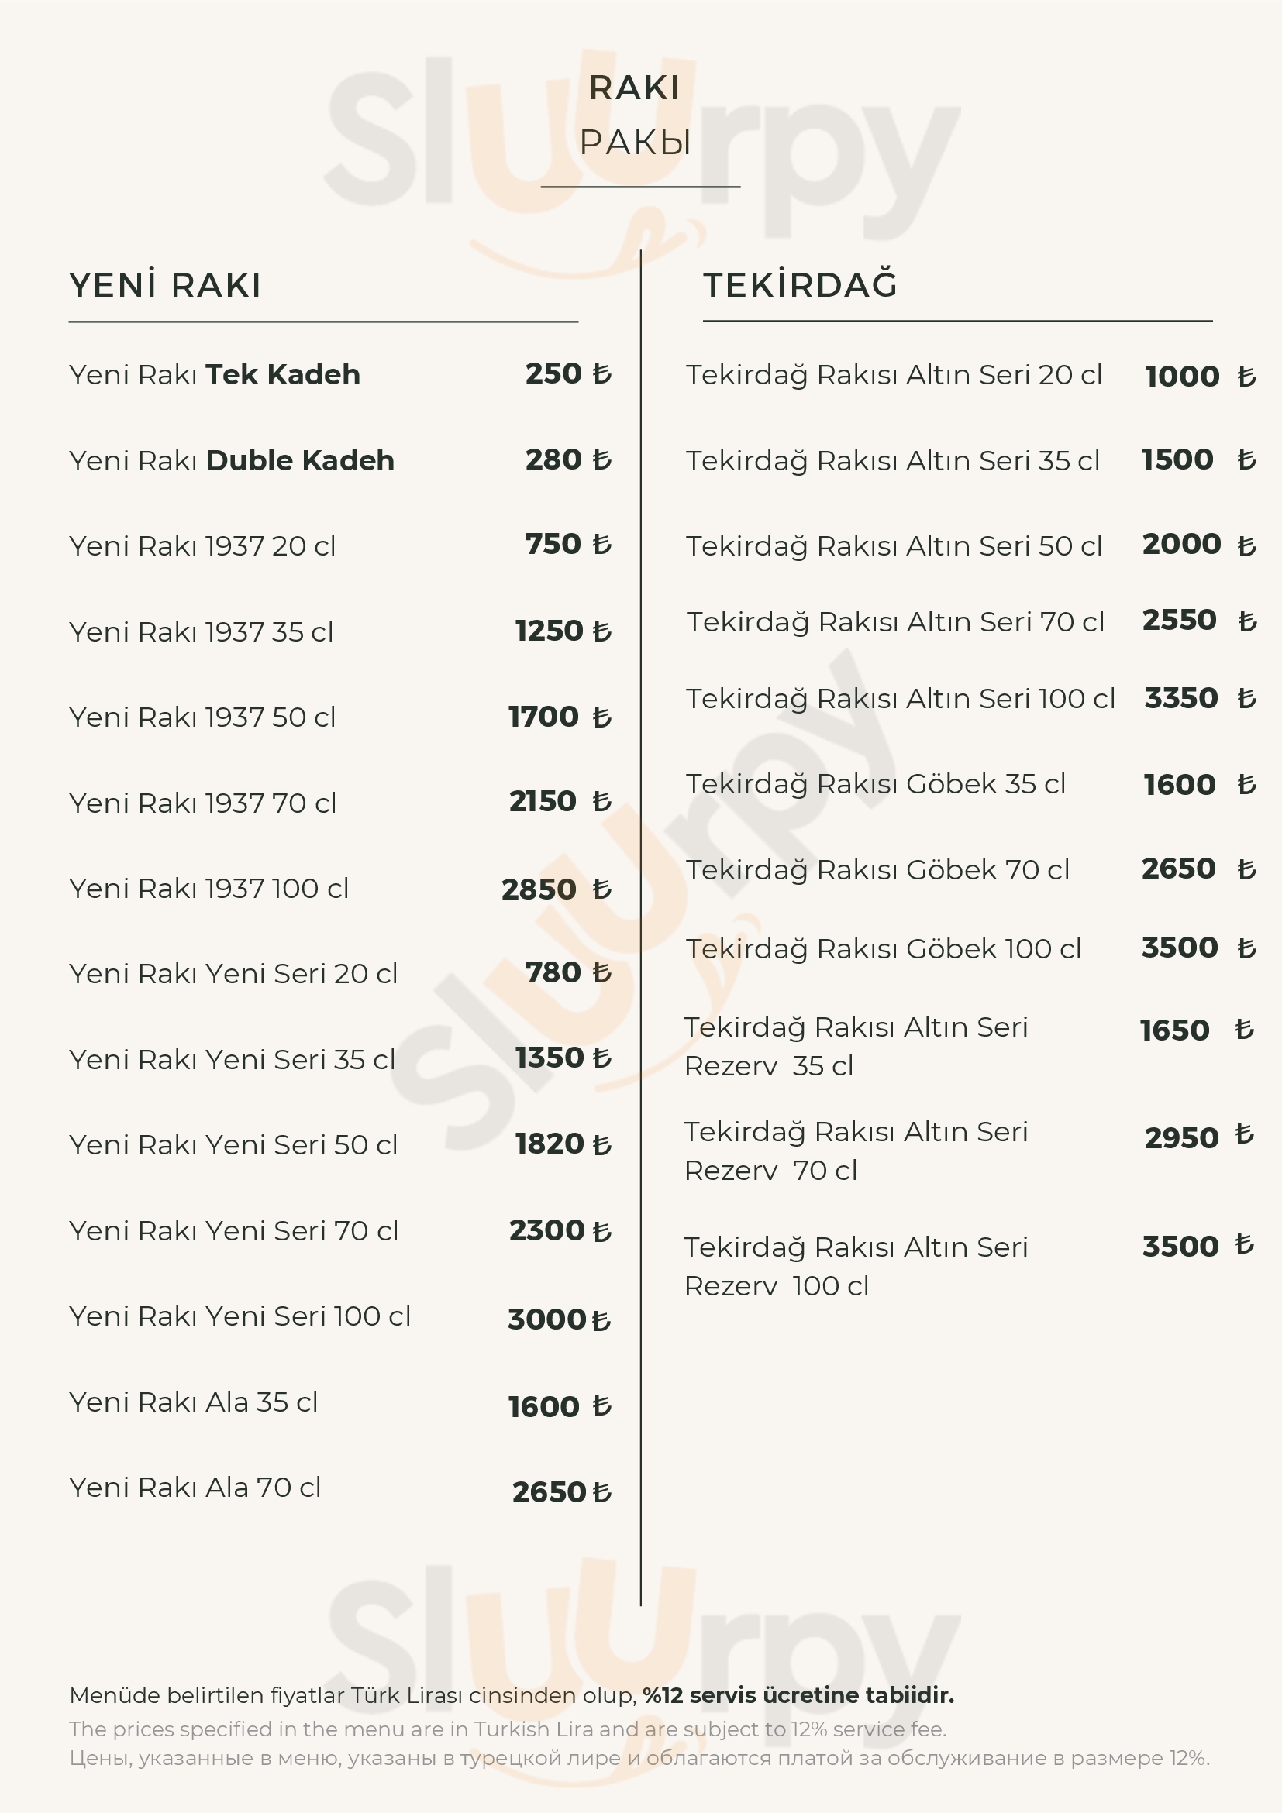Choose Tekirdağ Rakısı Göbek 35 cl
Screen dimensions: 1282x1813
(x=875, y=783)
